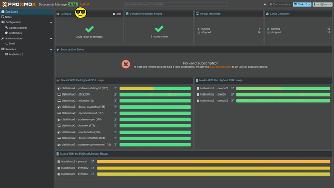Click '3 nodes online' text
Screen dimensions: 334x188
tap(159, 36)
